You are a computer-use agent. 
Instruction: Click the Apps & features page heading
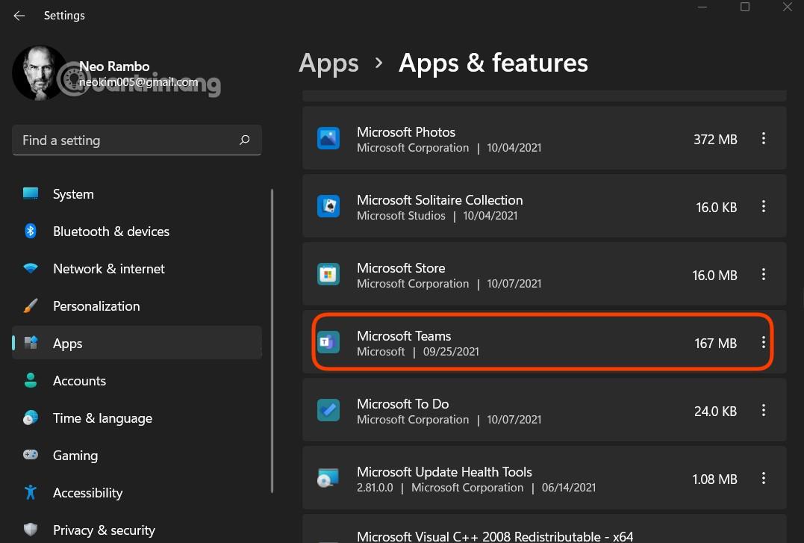coord(493,63)
